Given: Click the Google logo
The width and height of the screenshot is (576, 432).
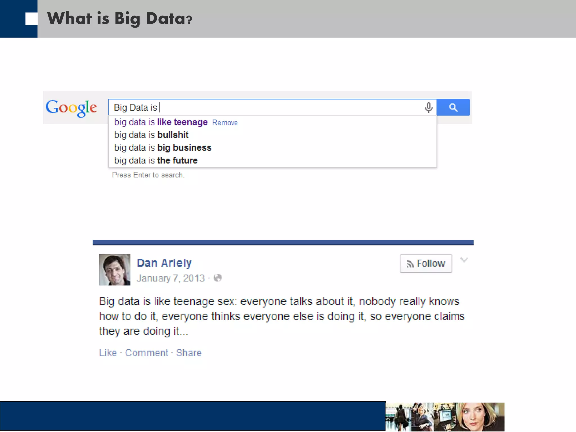Looking at the screenshot, I should [71, 108].
